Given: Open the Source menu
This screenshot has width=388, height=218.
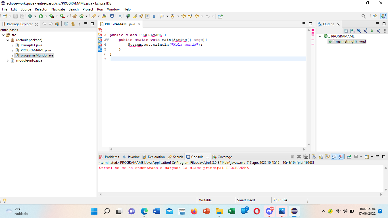Looking at the screenshot, I should click(26, 9).
